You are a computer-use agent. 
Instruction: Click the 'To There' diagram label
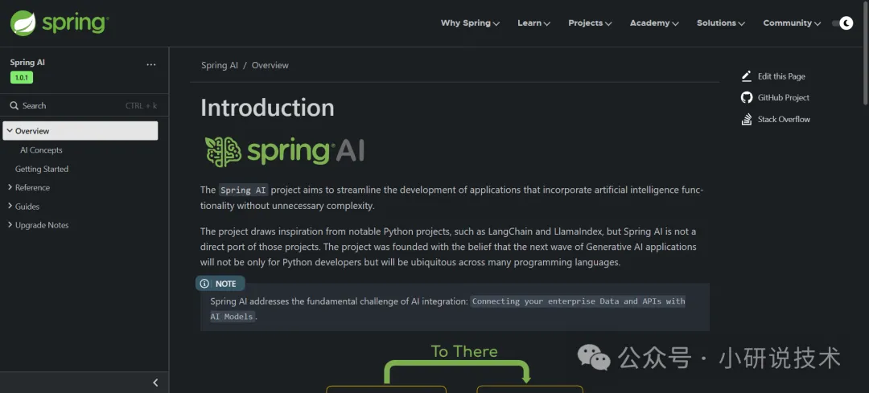pos(464,351)
